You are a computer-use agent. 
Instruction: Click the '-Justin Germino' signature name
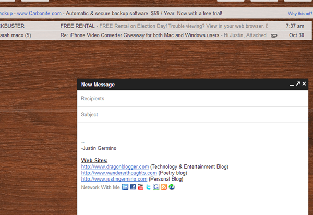[x=99, y=148]
